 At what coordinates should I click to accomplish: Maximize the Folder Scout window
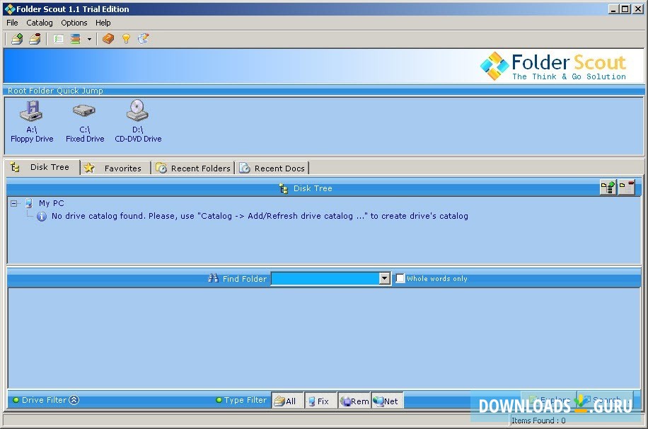click(x=625, y=8)
